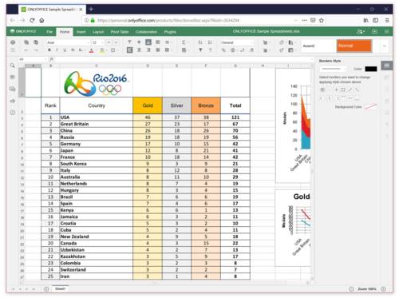Click the filter funnel icon

(200, 50)
